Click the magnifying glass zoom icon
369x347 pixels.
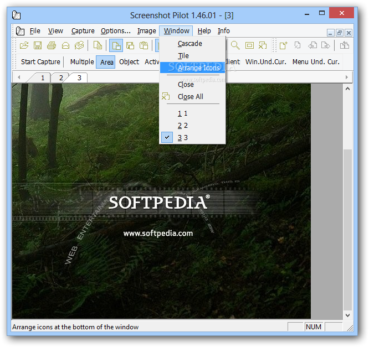235,45
